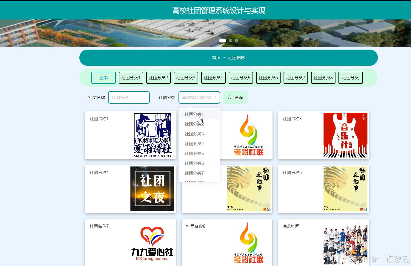Click 社团信息 in the breadcrumb
This screenshot has height=266, width=411.
236,58
